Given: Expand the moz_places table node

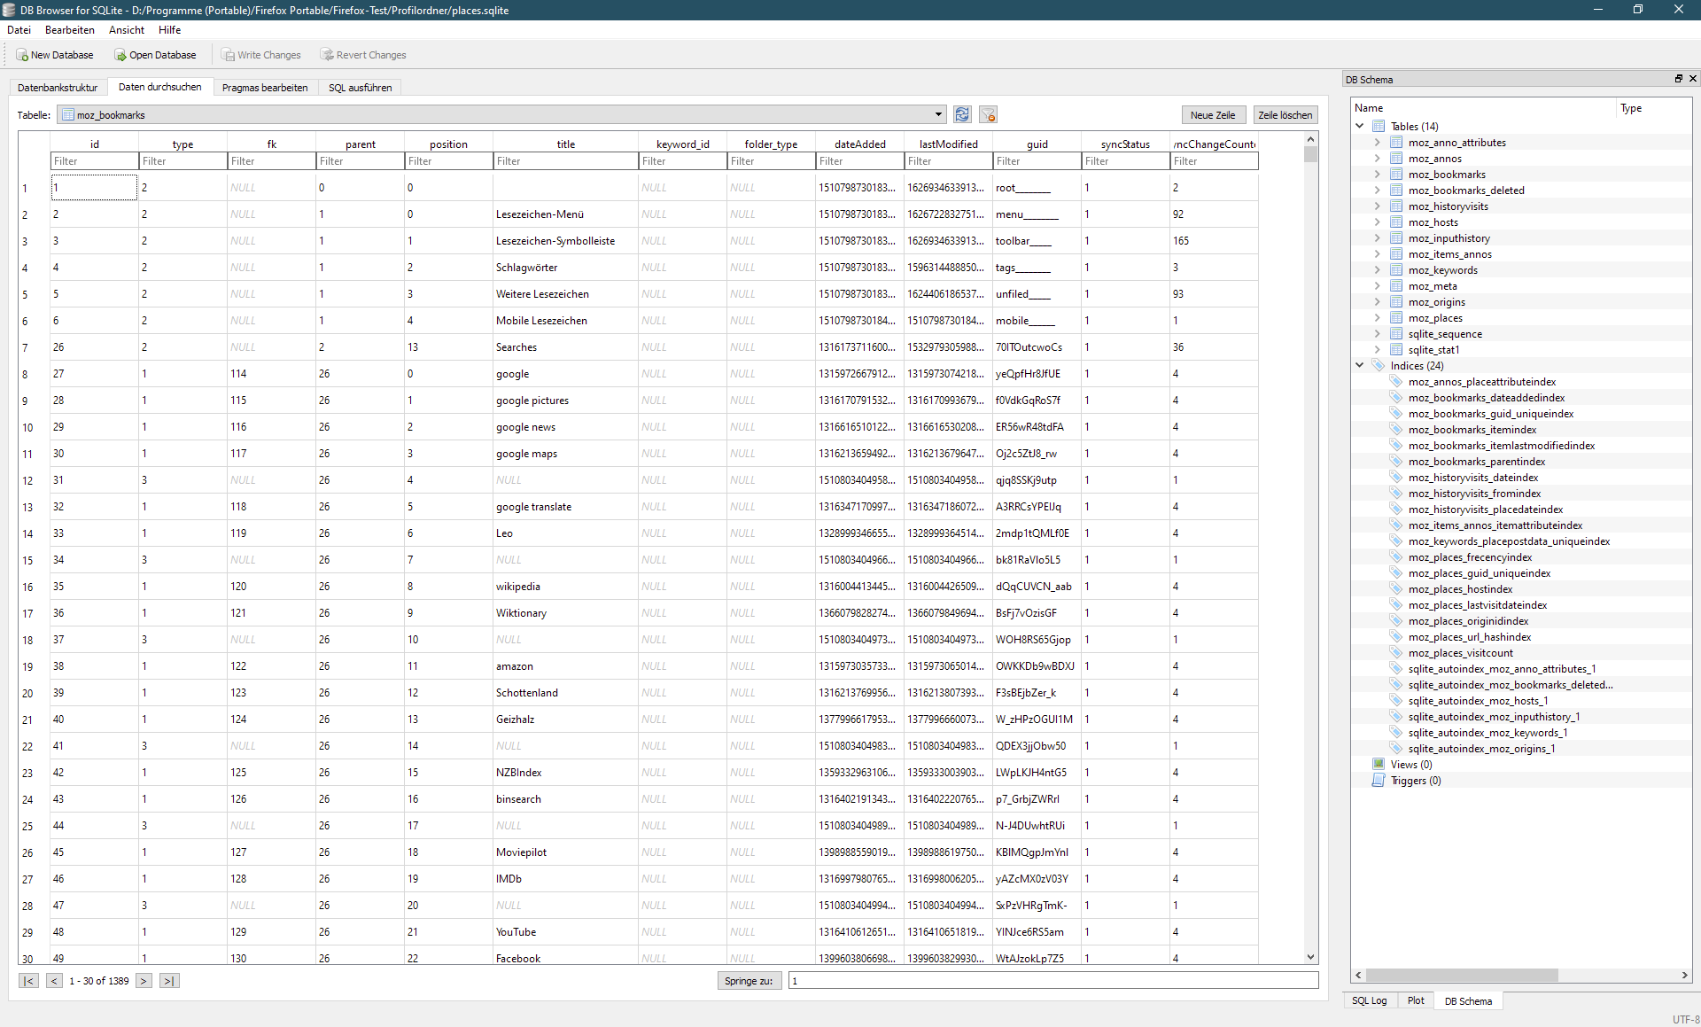Looking at the screenshot, I should click(x=1377, y=318).
